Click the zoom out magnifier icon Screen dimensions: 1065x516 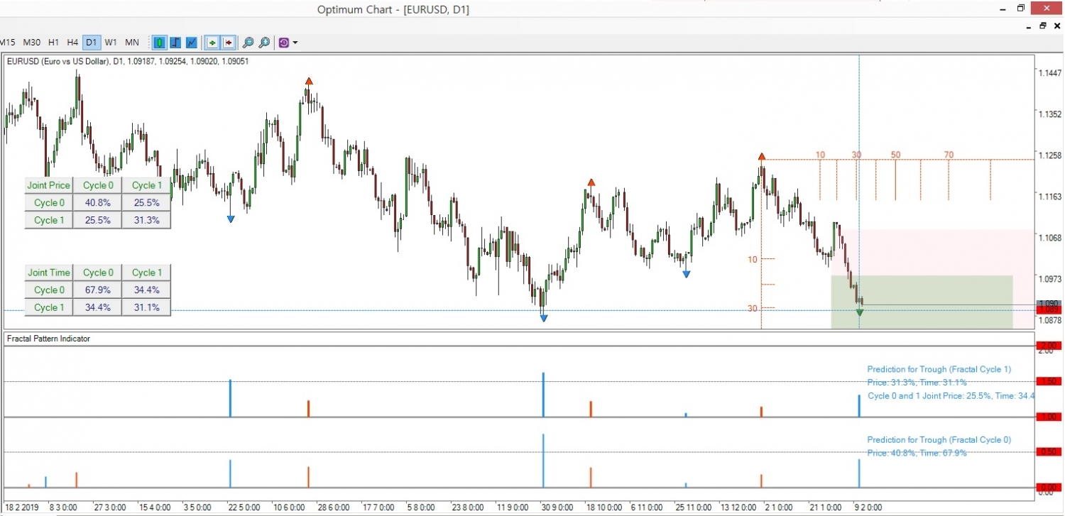pos(248,43)
